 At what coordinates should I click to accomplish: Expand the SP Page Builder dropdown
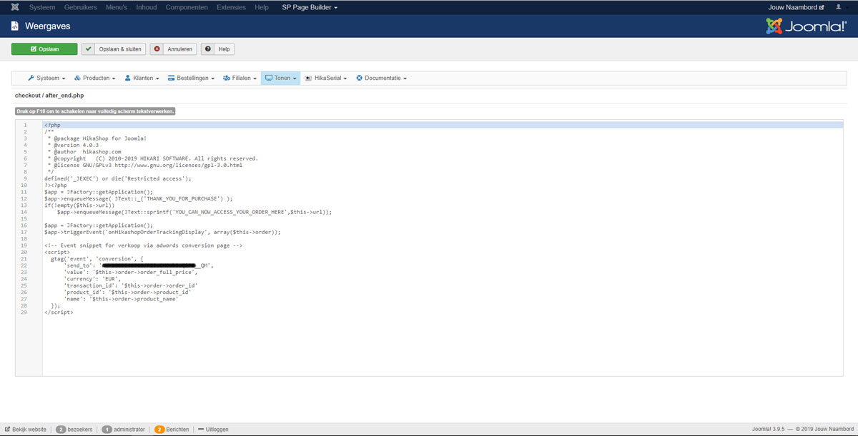click(310, 7)
